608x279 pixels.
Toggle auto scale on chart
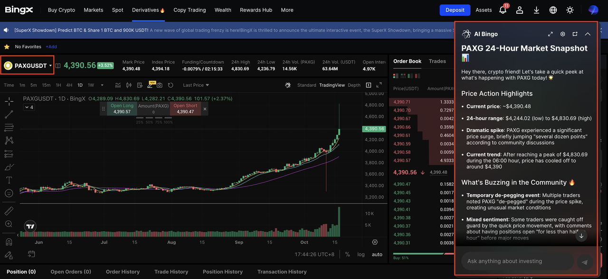click(377, 254)
